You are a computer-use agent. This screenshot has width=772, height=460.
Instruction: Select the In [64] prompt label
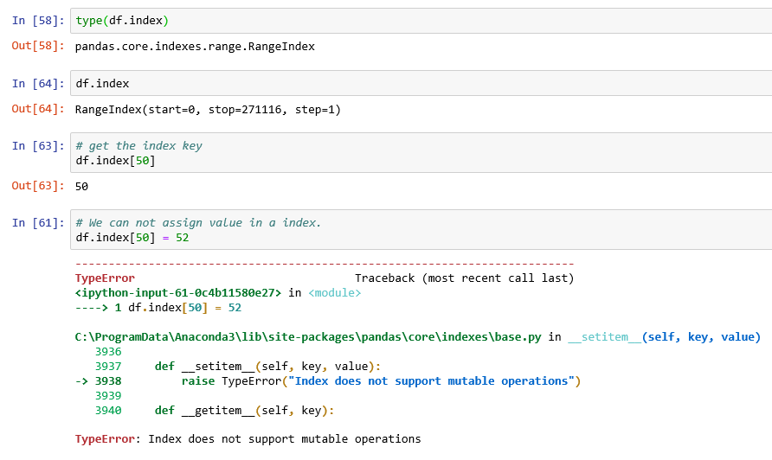pyautogui.click(x=38, y=84)
